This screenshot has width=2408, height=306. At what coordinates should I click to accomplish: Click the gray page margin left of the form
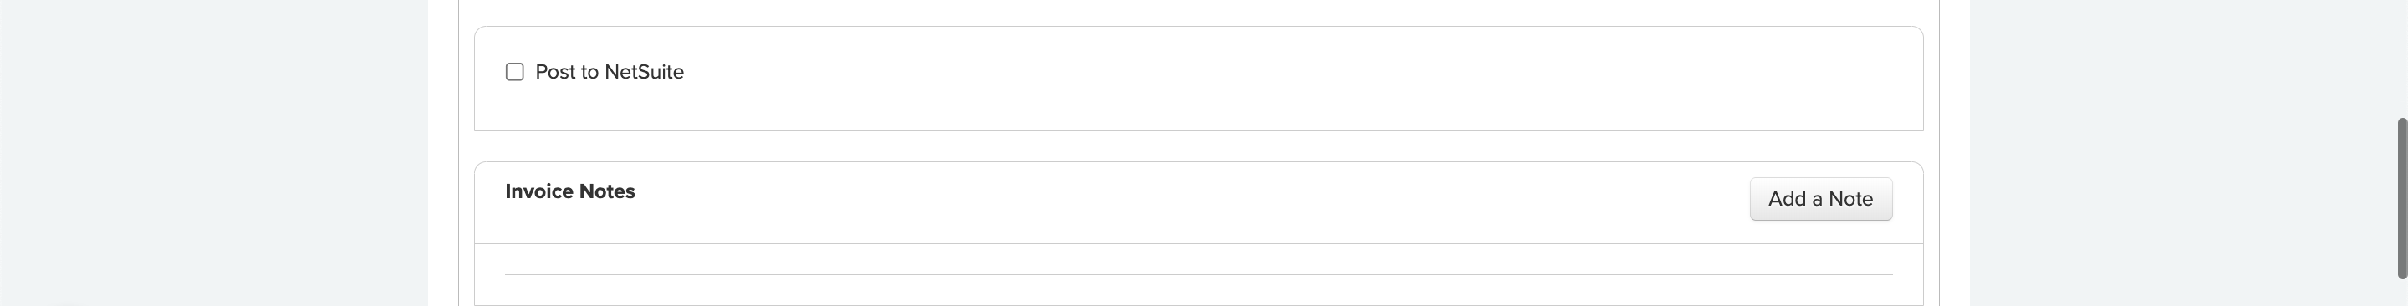pos(213,152)
